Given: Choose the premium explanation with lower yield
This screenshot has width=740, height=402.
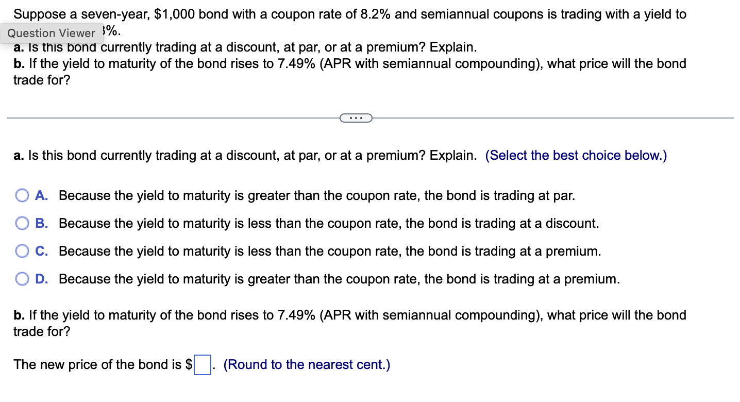Looking at the screenshot, I should pyautogui.click(x=23, y=251).
